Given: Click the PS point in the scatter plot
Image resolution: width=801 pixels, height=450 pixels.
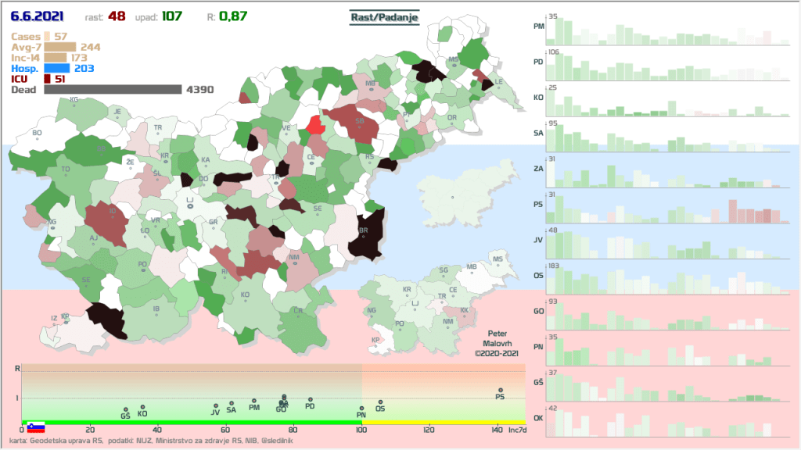Looking at the screenshot, I should click(x=500, y=391).
